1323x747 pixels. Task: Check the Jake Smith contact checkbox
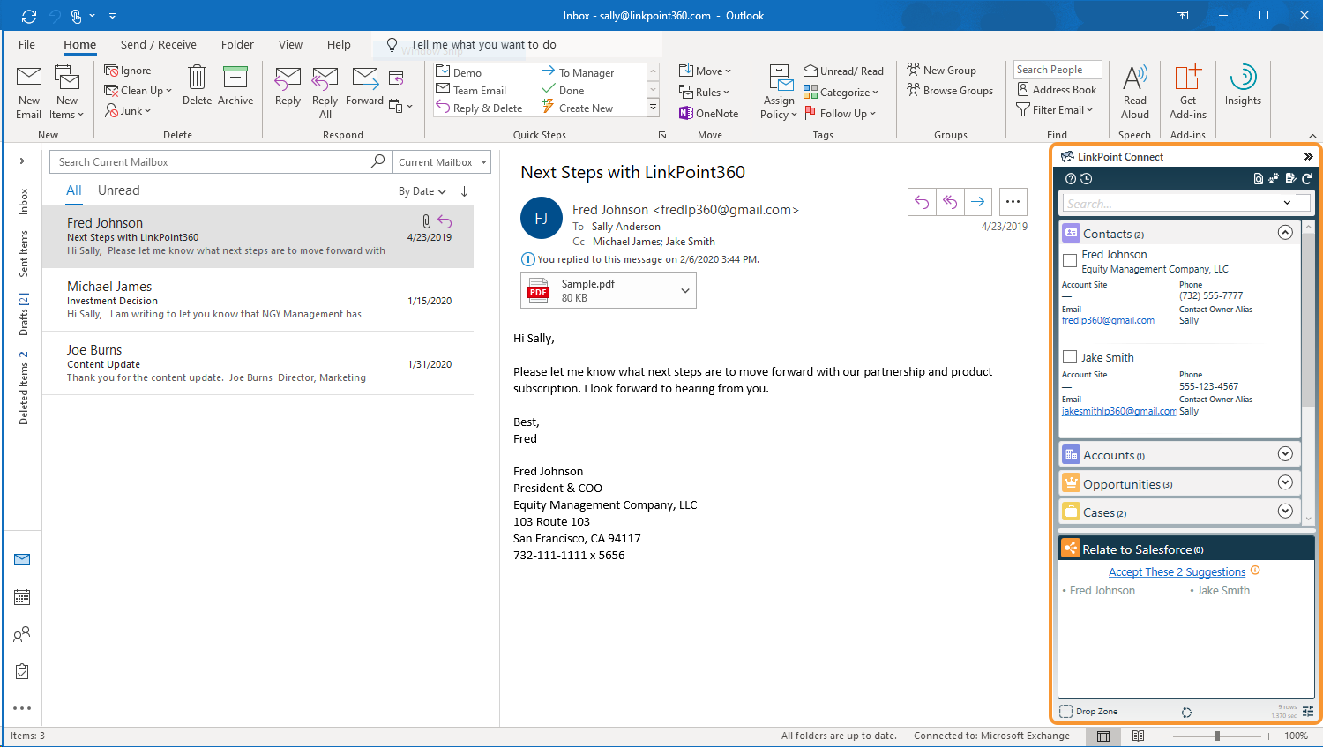(x=1070, y=357)
